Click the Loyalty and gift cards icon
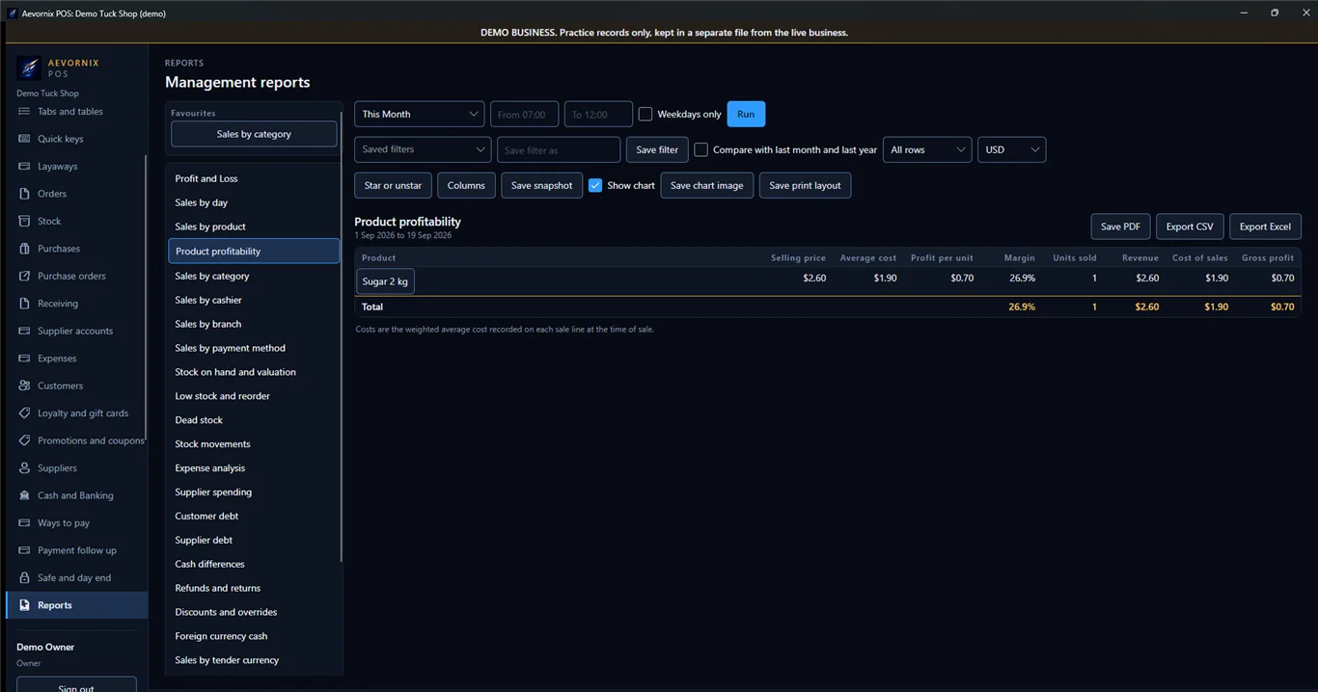 pyautogui.click(x=24, y=413)
